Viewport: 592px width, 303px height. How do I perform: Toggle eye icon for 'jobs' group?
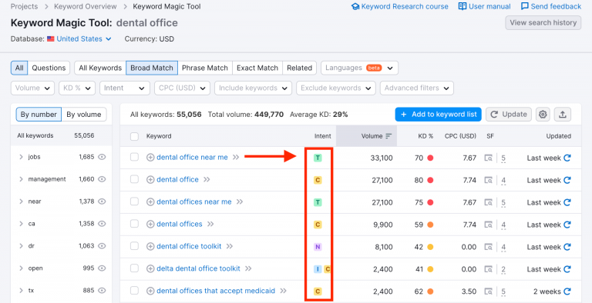pyautogui.click(x=102, y=157)
